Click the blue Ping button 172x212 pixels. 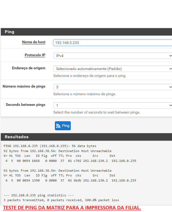[63, 126]
